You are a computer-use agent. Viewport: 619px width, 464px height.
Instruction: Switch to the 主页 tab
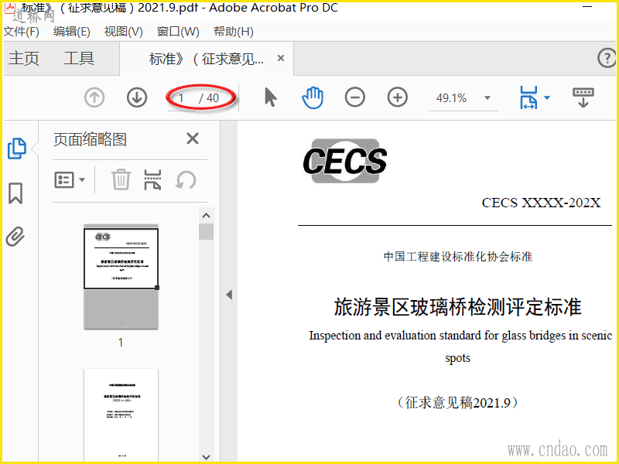coord(24,59)
